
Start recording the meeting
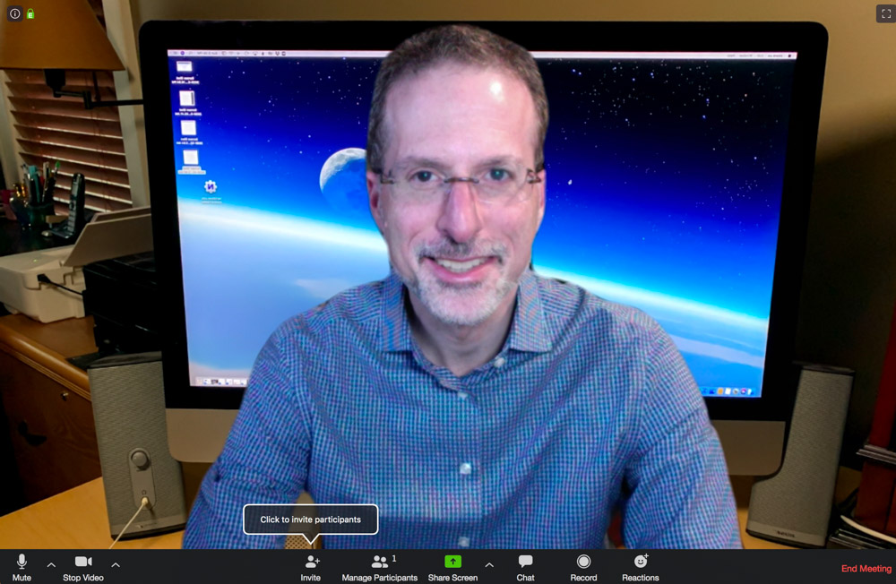(583, 564)
